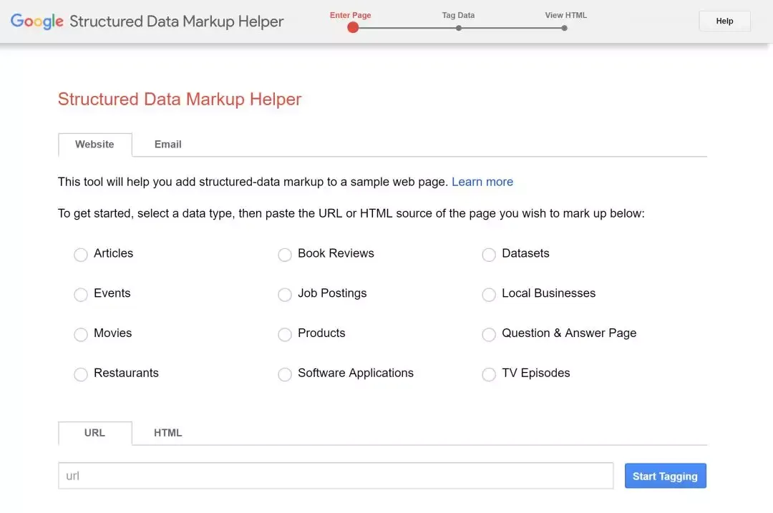Viewport: 773px width, 513px height.
Task: Switch to the HTML input tab
Action: pyautogui.click(x=167, y=433)
